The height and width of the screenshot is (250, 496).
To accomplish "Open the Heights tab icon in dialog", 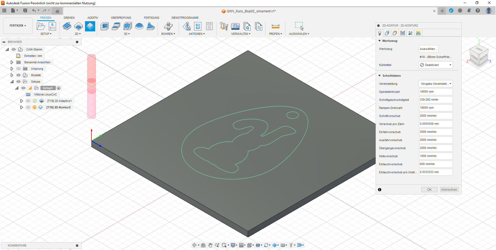I will (395, 33).
